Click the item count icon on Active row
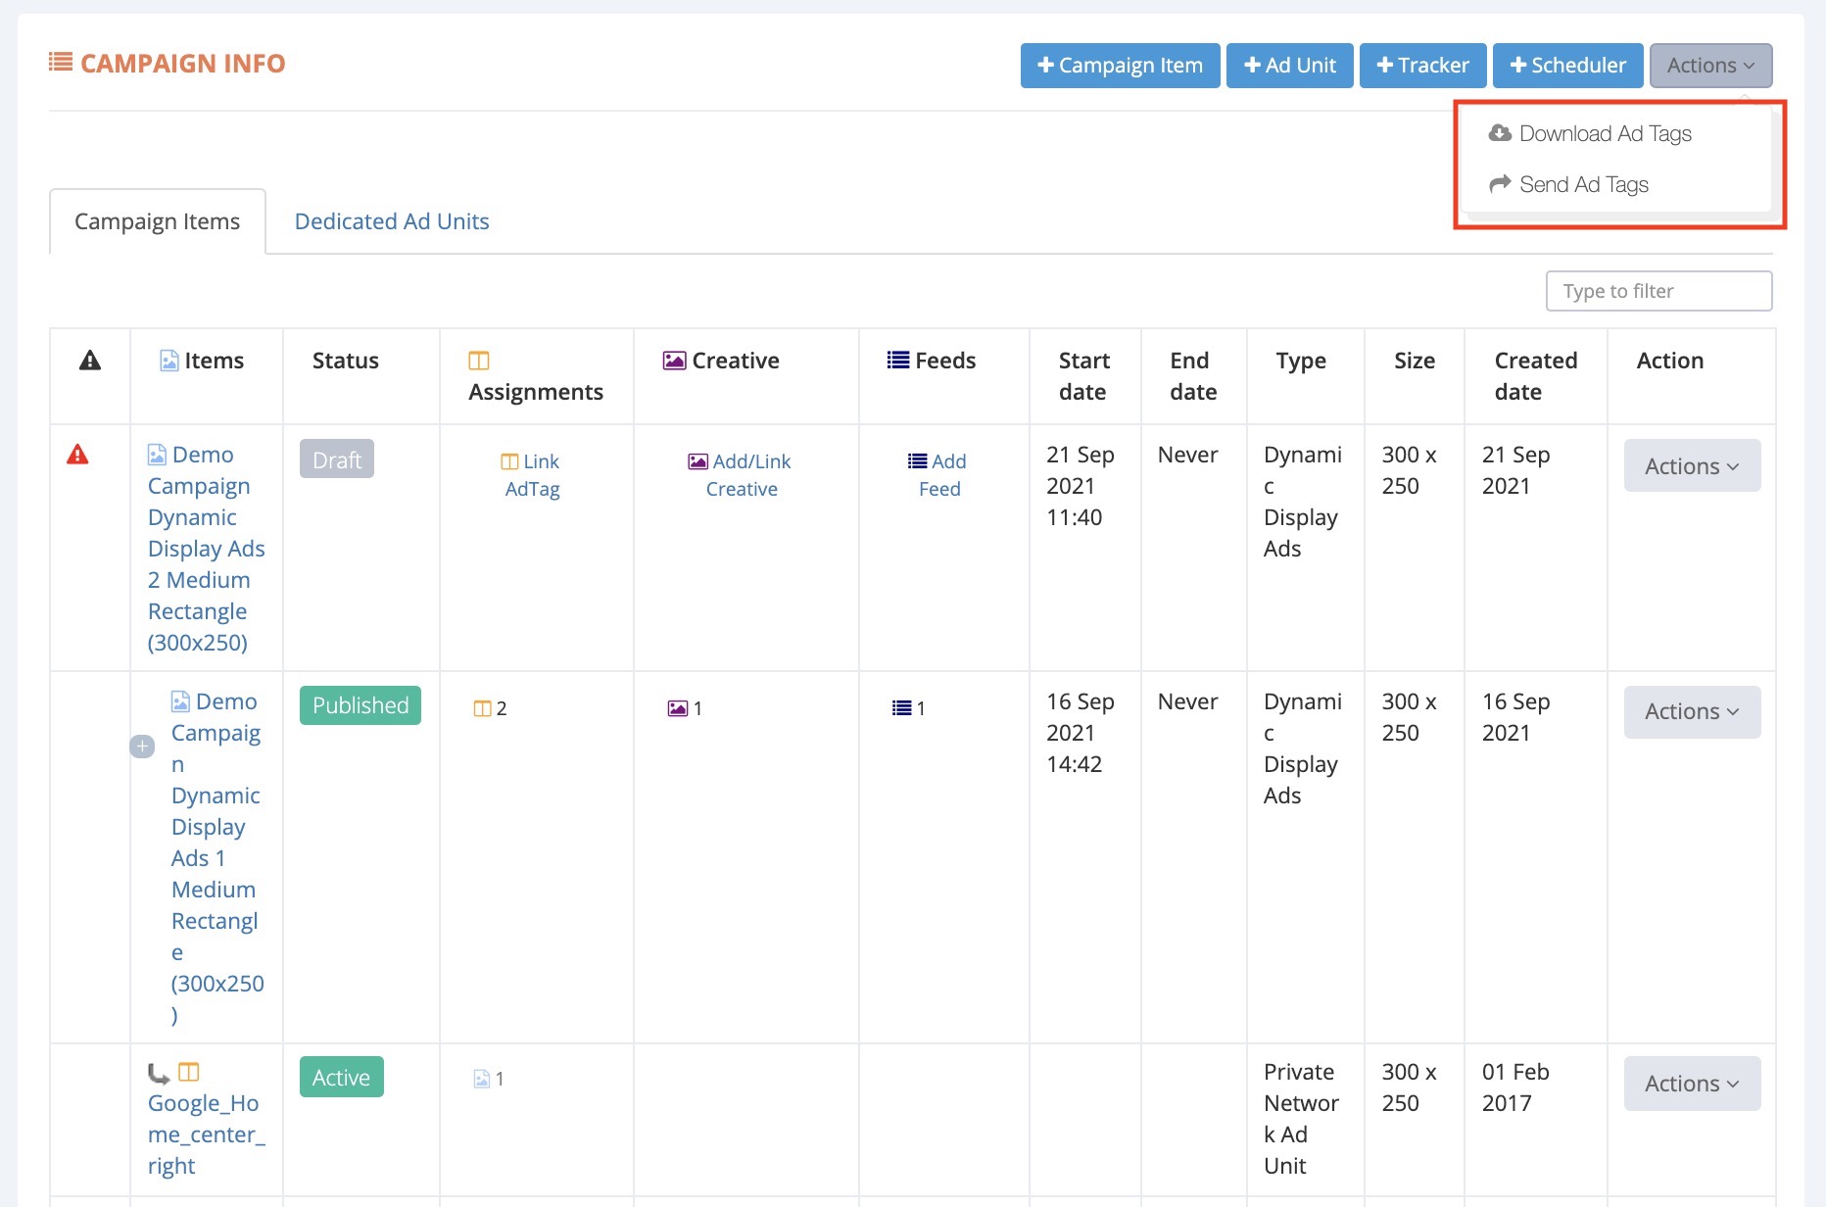The height and width of the screenshot is (1207, 1826). coord(482,1079)
